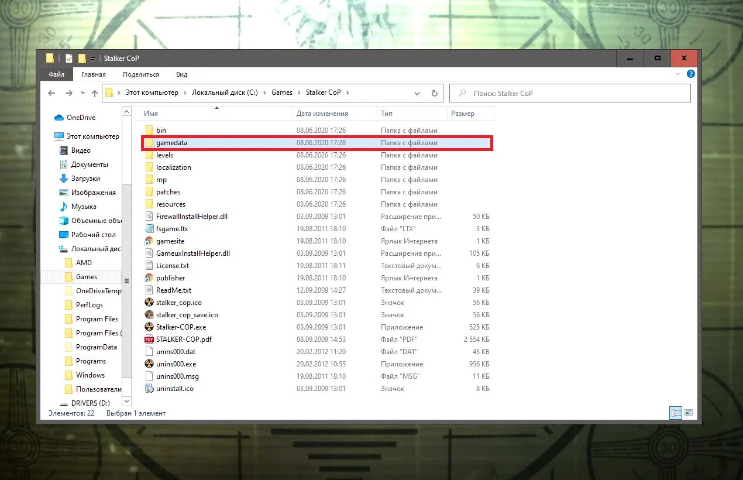Screen dimensions: 743x480
Task: Open the address bar history dropdown
Action: (417, 93)
